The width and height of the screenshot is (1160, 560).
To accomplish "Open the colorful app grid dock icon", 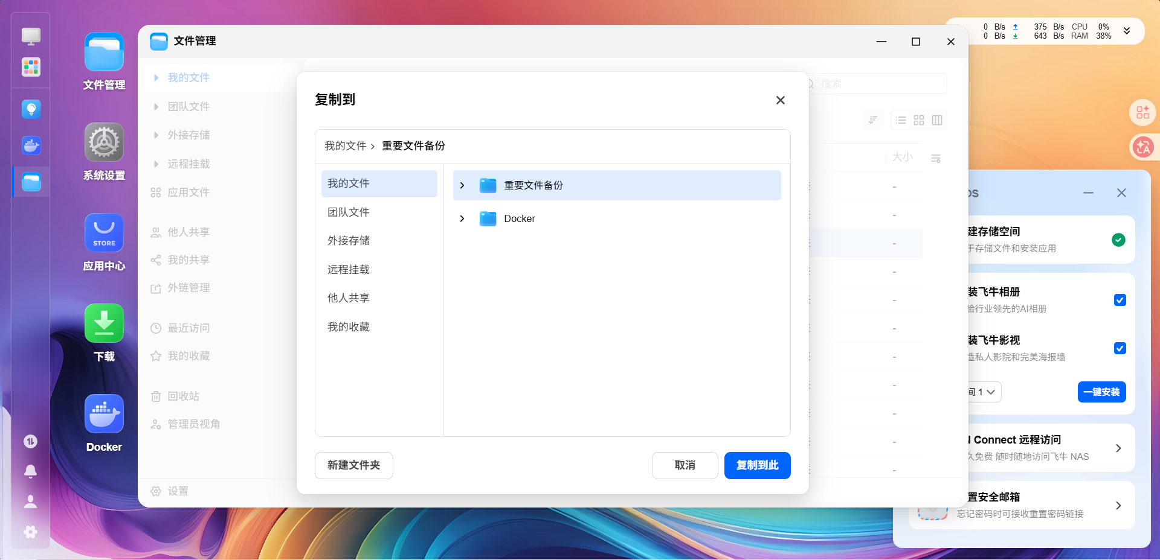I will tap(31, 67).
